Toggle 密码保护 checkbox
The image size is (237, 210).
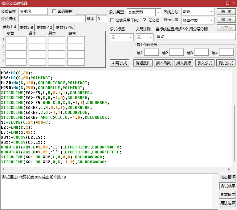[x=54, y=11]
